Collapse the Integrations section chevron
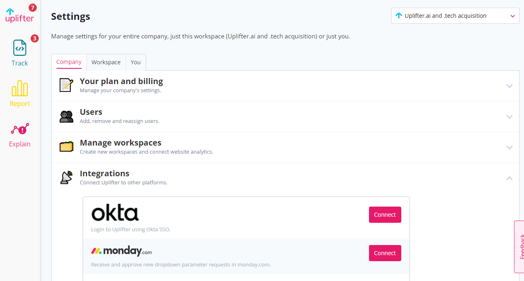Image resolution: width=524 pixels, height=281 pixels. pyautogui.click(x=509, y=178)
